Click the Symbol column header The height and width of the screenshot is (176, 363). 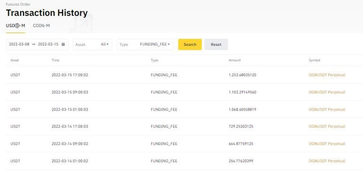[x=314, y=60]
